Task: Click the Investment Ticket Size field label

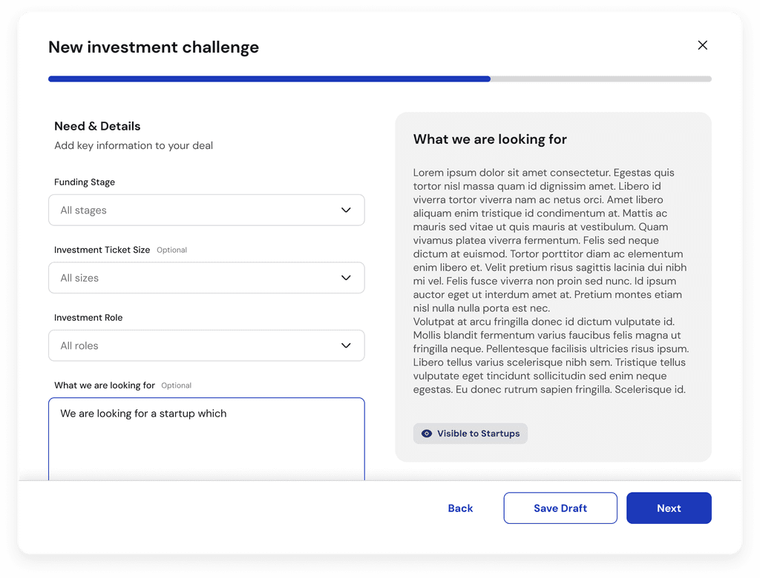Action: pos(102,250)
